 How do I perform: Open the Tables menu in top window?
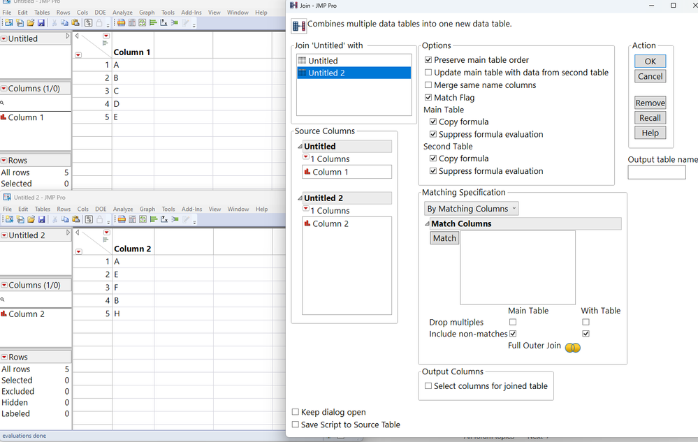pyautogui.click(x=42, y=13)
